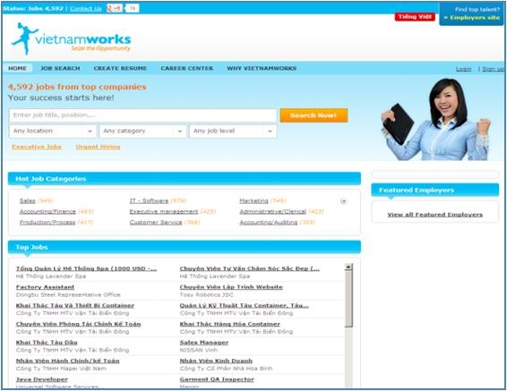Open the Any job level dropdown
Image resolution: width=507 pixels, height=391 pixels.
coord(233,132)
